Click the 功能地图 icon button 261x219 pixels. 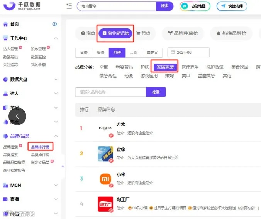pyautogui.click(x=195, y=6)
